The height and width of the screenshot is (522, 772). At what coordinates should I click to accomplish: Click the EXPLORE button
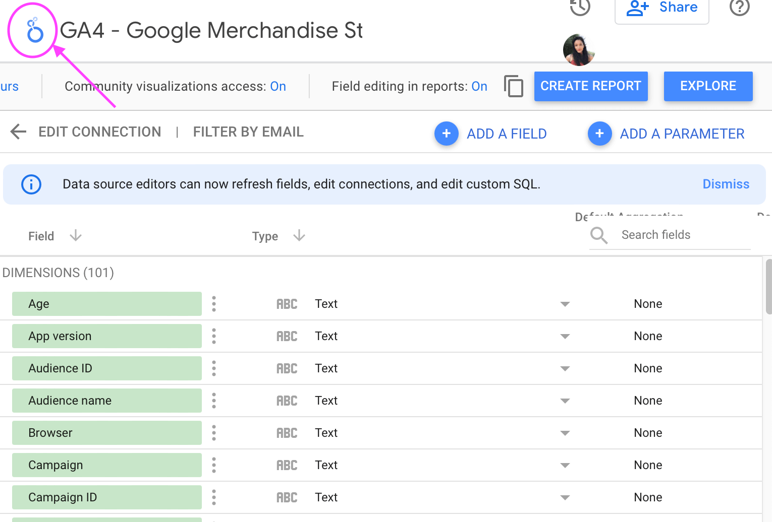(x=708, y=86)
